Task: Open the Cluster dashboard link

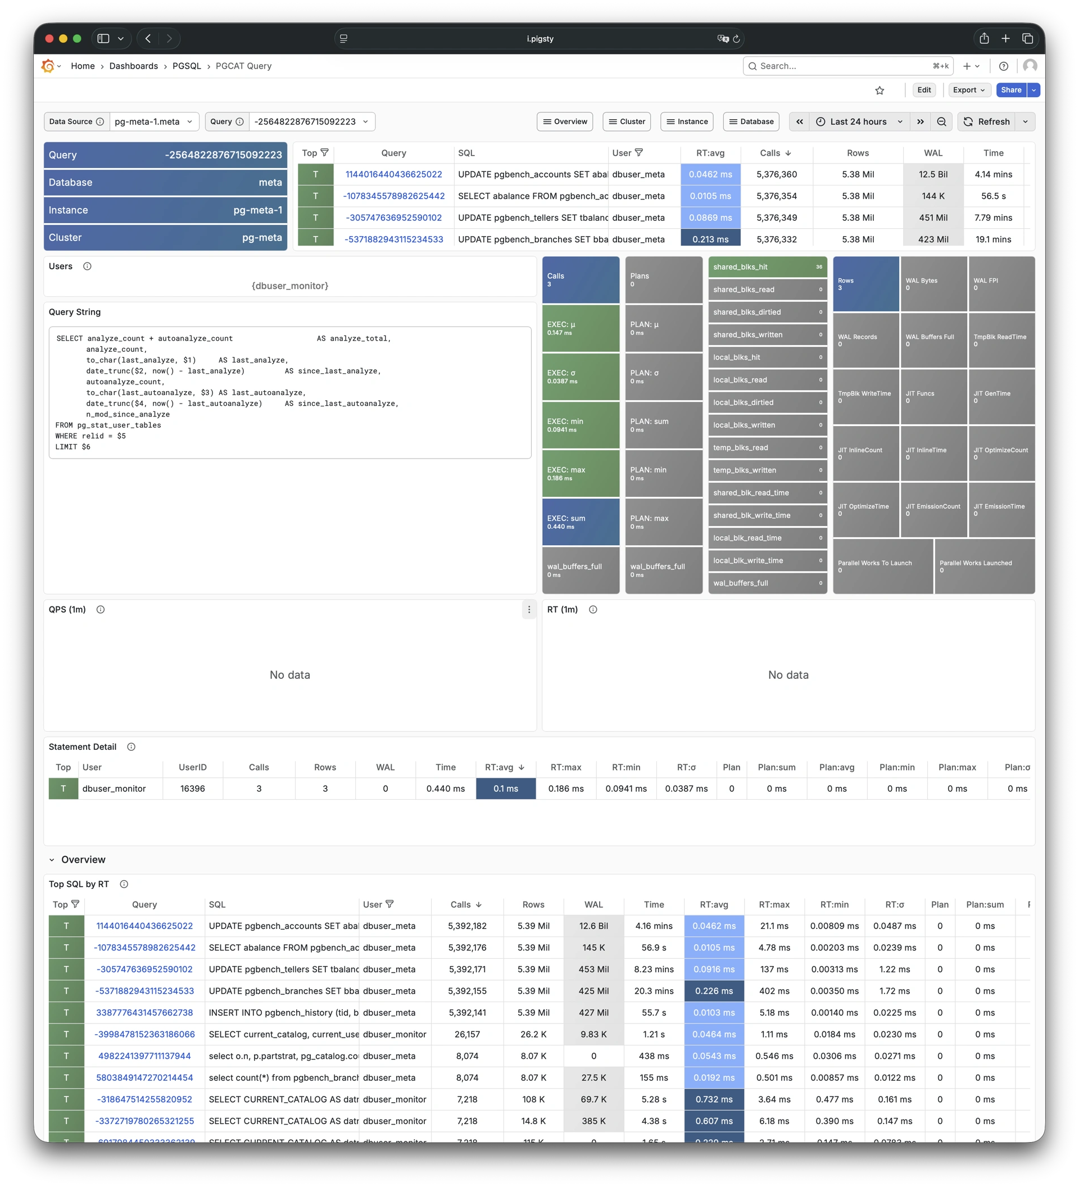Action: pyautogui.click(x=627, y=122)
